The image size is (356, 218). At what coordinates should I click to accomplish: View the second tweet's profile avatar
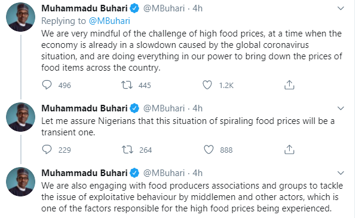click(21, 117)
